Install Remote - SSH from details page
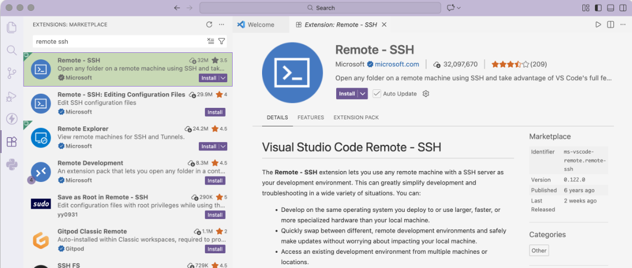The height and width of the screenshot is (268, 632). tap(347, 94)
